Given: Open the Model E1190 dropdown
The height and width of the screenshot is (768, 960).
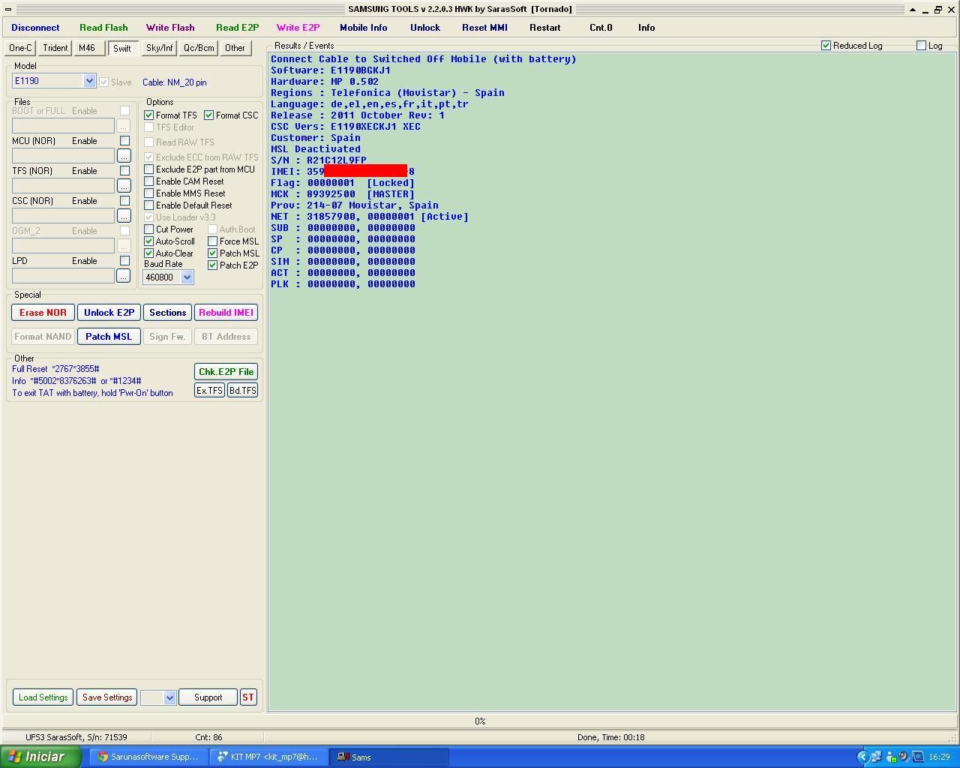Looking at the screenshot, I should 89,81.
